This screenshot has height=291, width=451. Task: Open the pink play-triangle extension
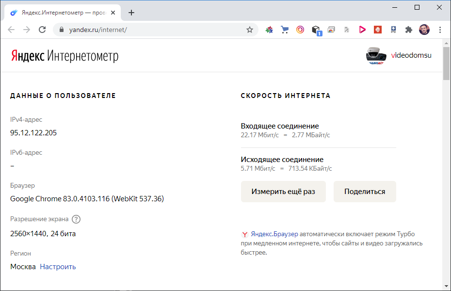(362, 30)
